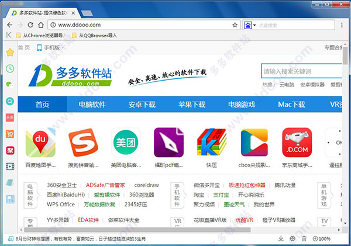The height and width of the screenshot is (246, 351).
Task: Collapse the sidebar with the arrow icon
Action: coord(9,35)
